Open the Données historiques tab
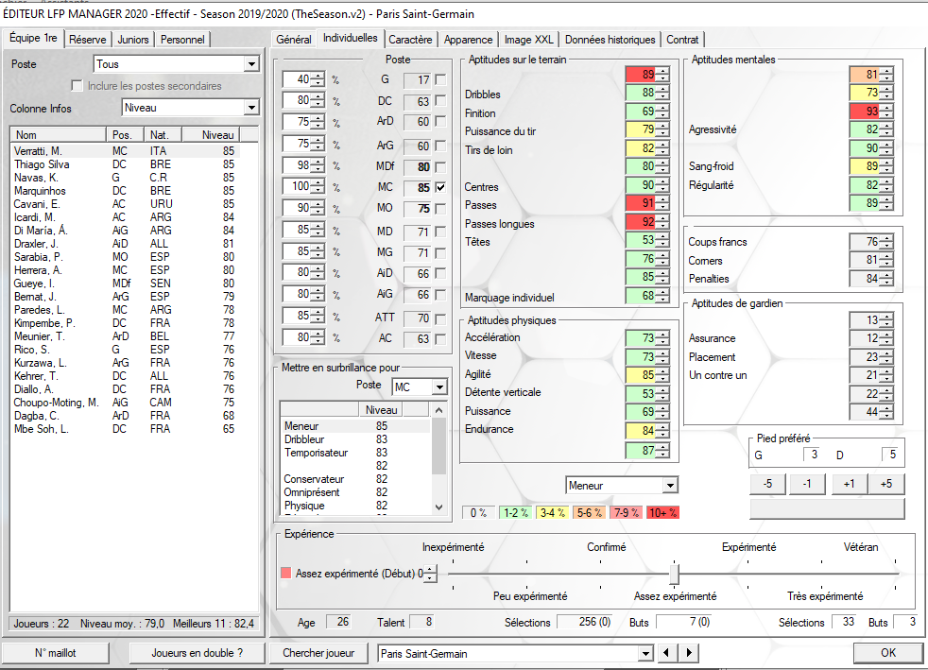 point(610,40)
